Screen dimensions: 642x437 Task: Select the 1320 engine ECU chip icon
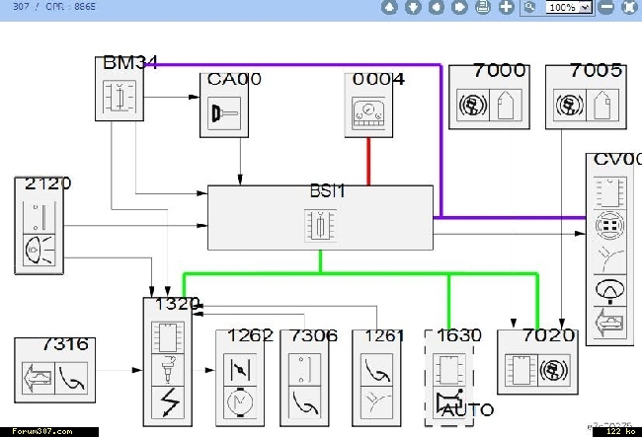point(168,337)
